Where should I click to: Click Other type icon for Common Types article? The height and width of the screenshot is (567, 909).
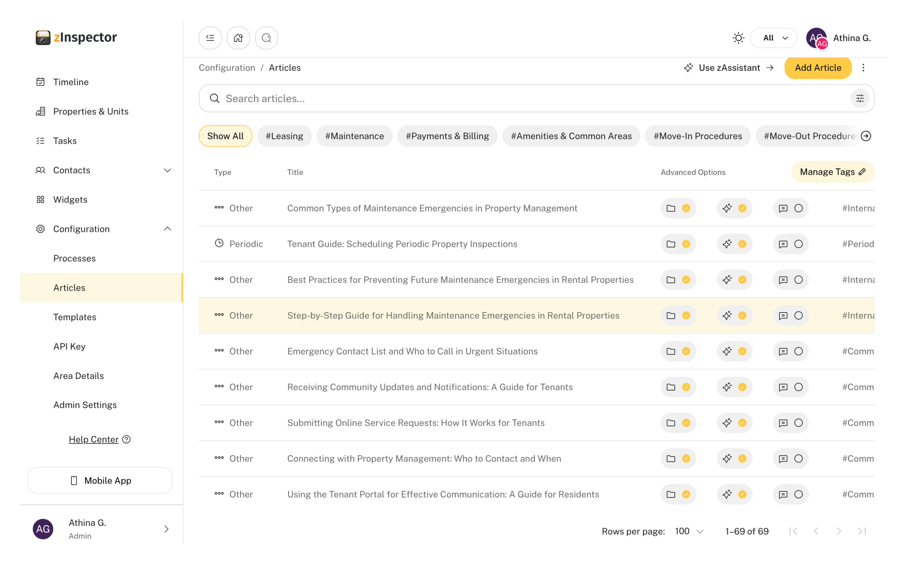[x=220, y=208]
